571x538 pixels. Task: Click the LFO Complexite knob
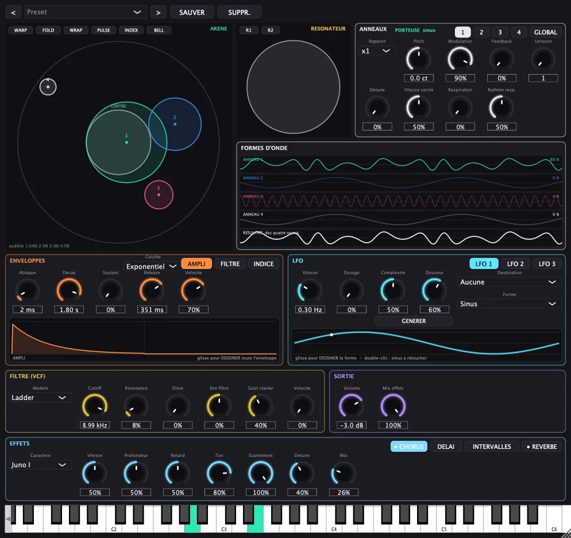[x=393, y=291]
